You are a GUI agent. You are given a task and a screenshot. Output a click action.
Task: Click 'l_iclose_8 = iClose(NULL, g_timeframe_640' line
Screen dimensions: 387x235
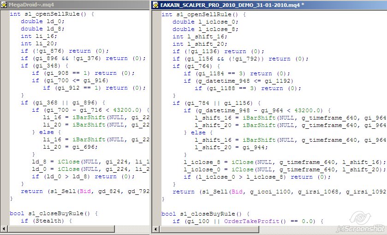tap(285, 163)
